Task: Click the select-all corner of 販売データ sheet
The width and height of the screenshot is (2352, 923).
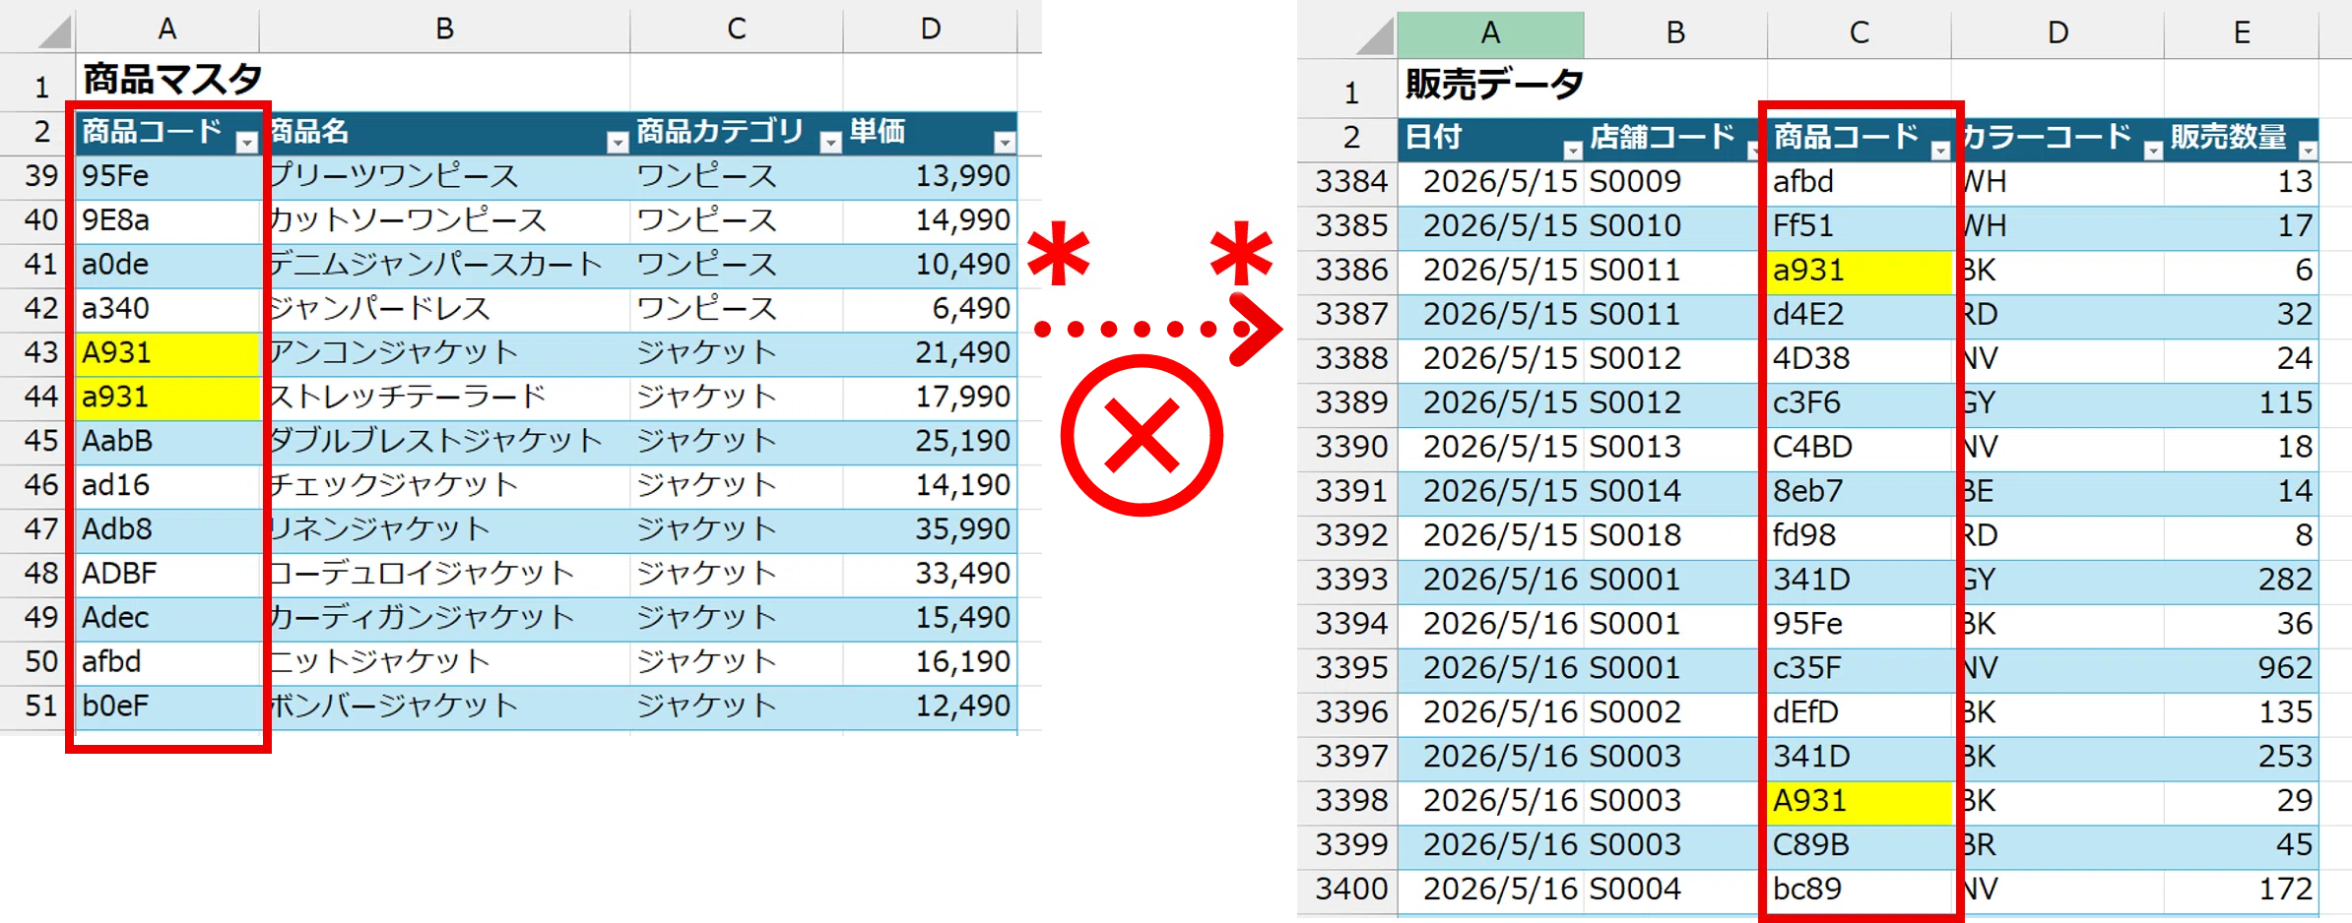Action: click(1375, 36)
